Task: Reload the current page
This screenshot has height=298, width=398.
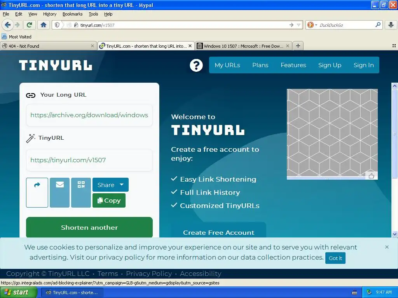Action: [29, 25]
